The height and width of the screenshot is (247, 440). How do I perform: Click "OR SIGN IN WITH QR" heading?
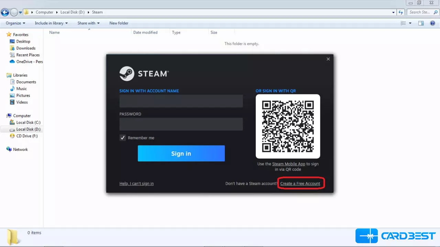click(276, 91)
